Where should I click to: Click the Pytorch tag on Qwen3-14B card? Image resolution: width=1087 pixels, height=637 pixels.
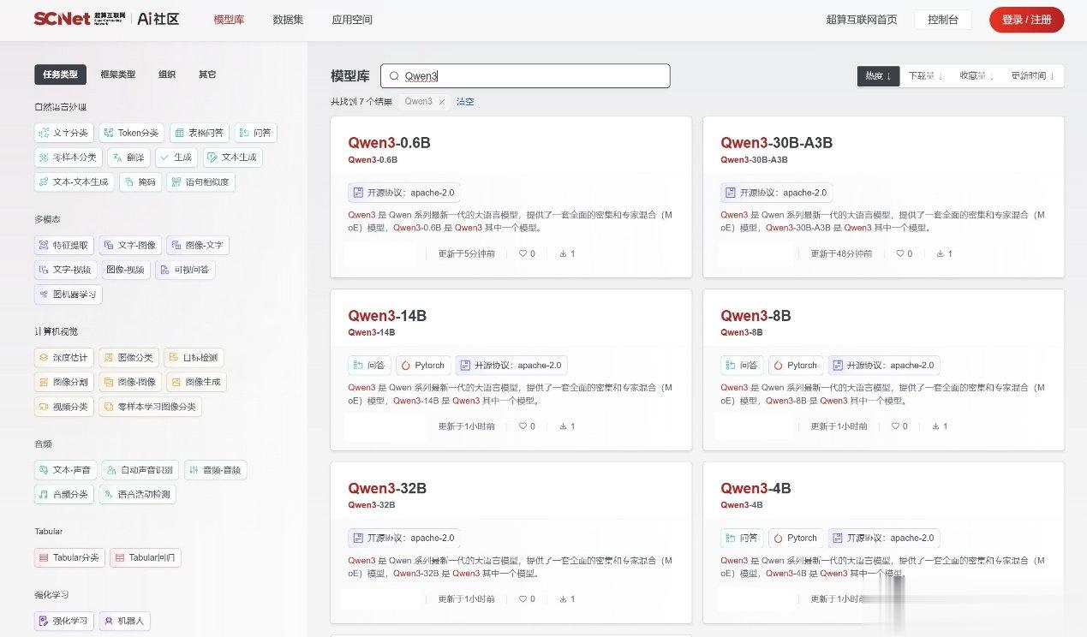(x=423, y=366)
